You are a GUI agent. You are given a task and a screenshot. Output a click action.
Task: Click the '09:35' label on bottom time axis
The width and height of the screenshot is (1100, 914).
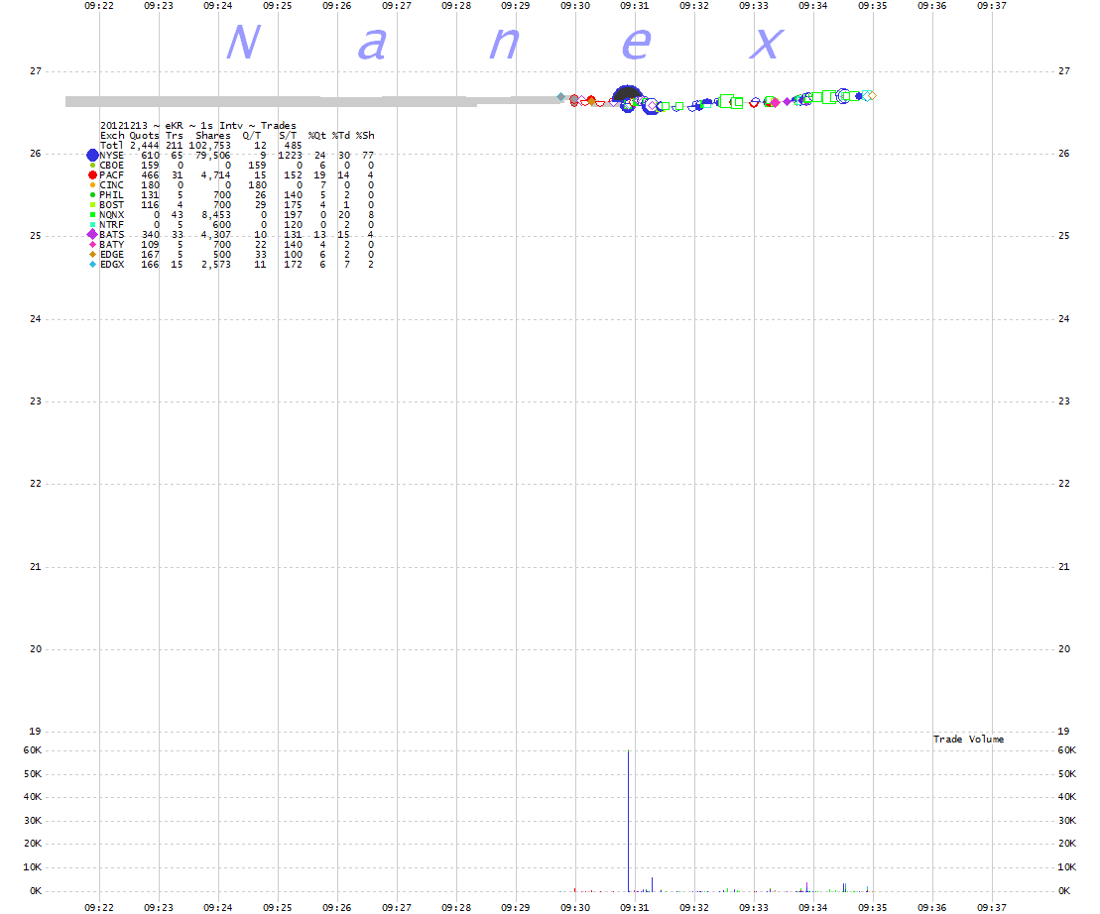(873, 907)
